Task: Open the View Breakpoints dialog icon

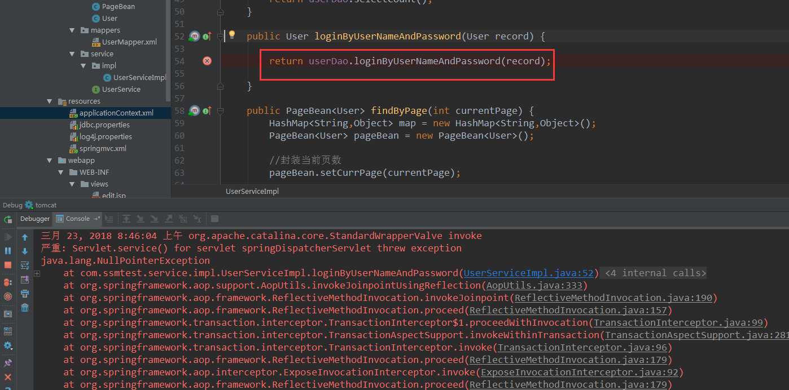Action: (8, 282)
